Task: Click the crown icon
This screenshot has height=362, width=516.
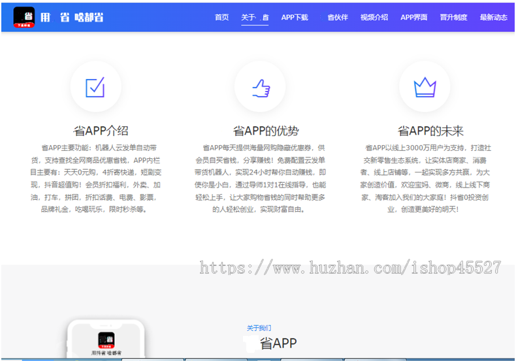Action: pos(425,87)
